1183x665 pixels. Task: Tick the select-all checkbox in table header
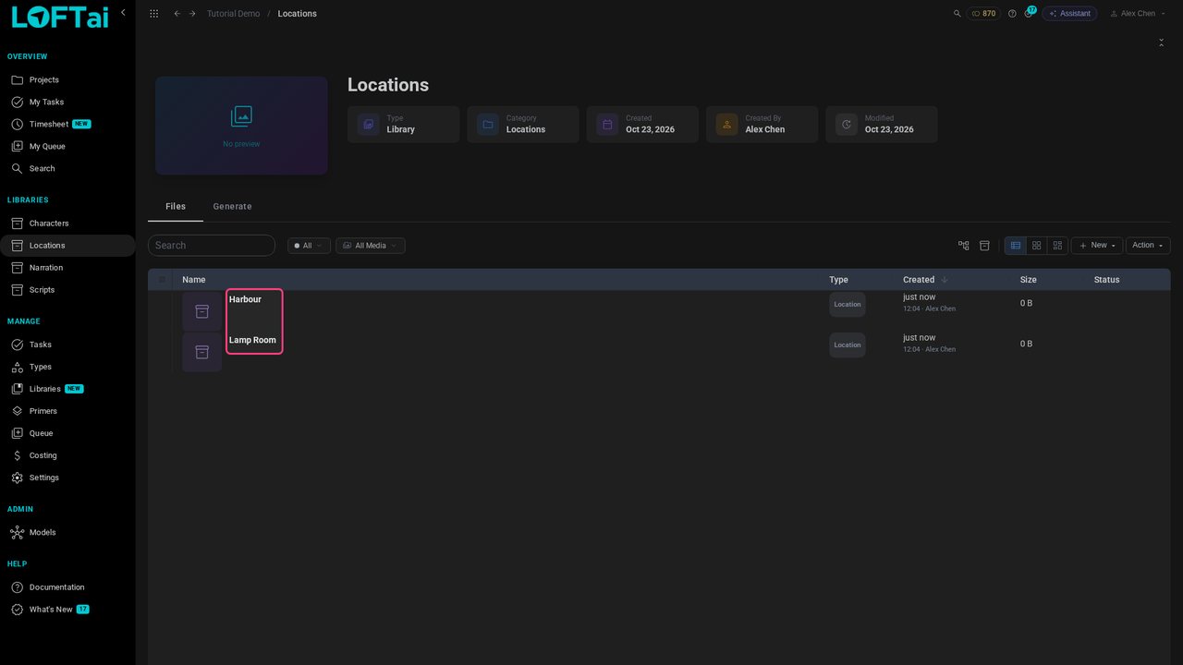click(x=162, y=280)
